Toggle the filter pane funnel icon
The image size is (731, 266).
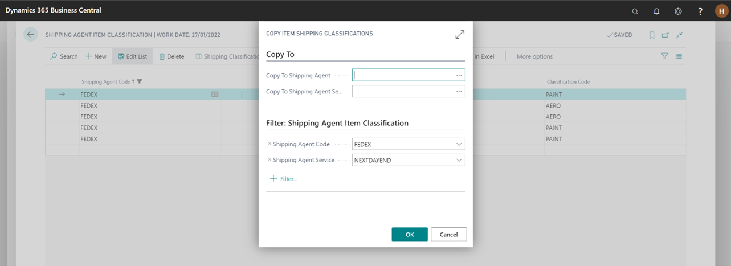click(664, 56)
